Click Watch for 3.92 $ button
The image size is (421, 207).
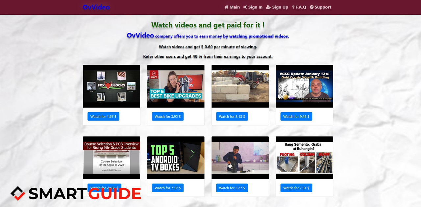pos(168,117)
